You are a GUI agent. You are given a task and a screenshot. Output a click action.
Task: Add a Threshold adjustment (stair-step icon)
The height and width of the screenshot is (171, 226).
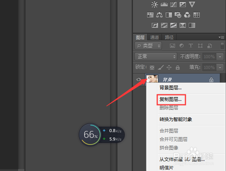tap(173, 25)
